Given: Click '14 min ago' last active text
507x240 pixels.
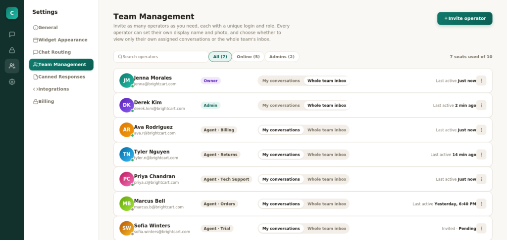Looking at the screenshot, I should coord(464,155).
